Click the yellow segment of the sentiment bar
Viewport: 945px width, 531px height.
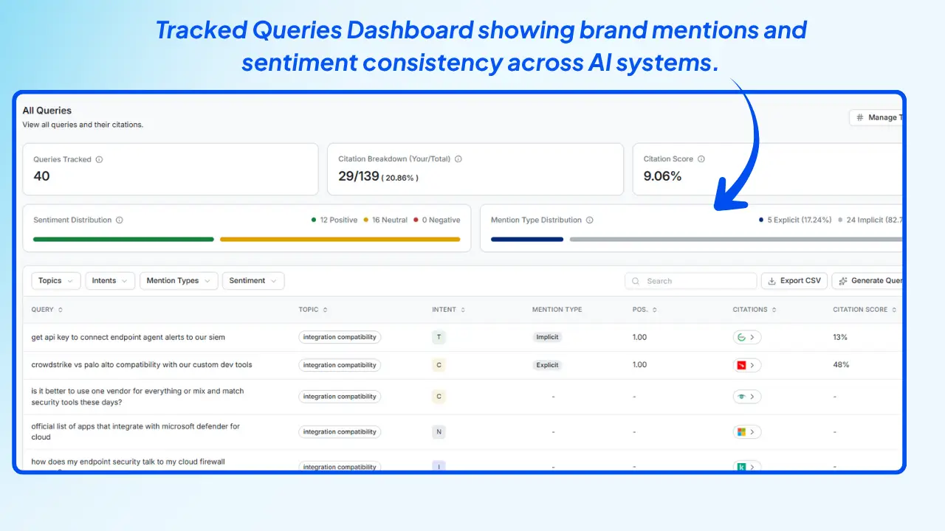(x=340, y=239)
